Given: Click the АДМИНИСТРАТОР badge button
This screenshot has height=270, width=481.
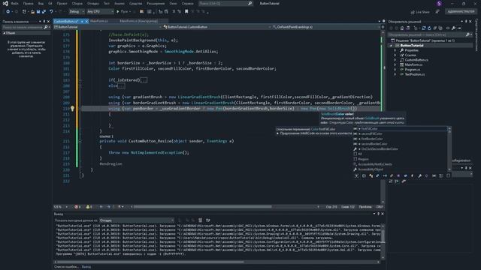Looking at the screenshot, I should (461, 12).
